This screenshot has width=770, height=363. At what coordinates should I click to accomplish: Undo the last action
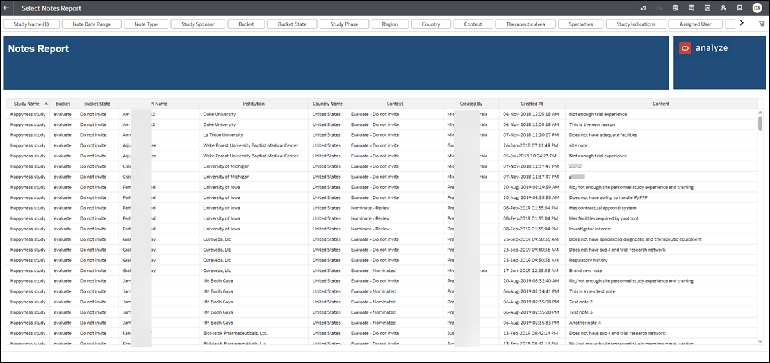pyautogui.click(x=643, y=8)
